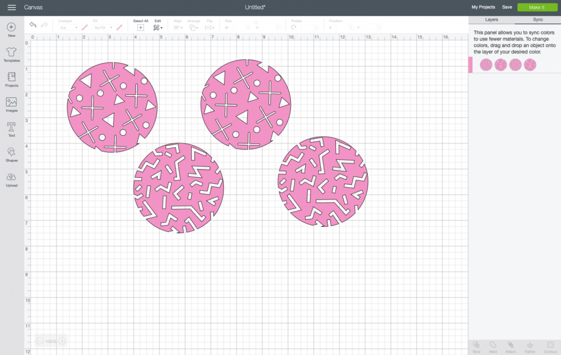The image size is (561, 355).
Task: Open the Fill No Fill dropdown
Action: (104, 27)
